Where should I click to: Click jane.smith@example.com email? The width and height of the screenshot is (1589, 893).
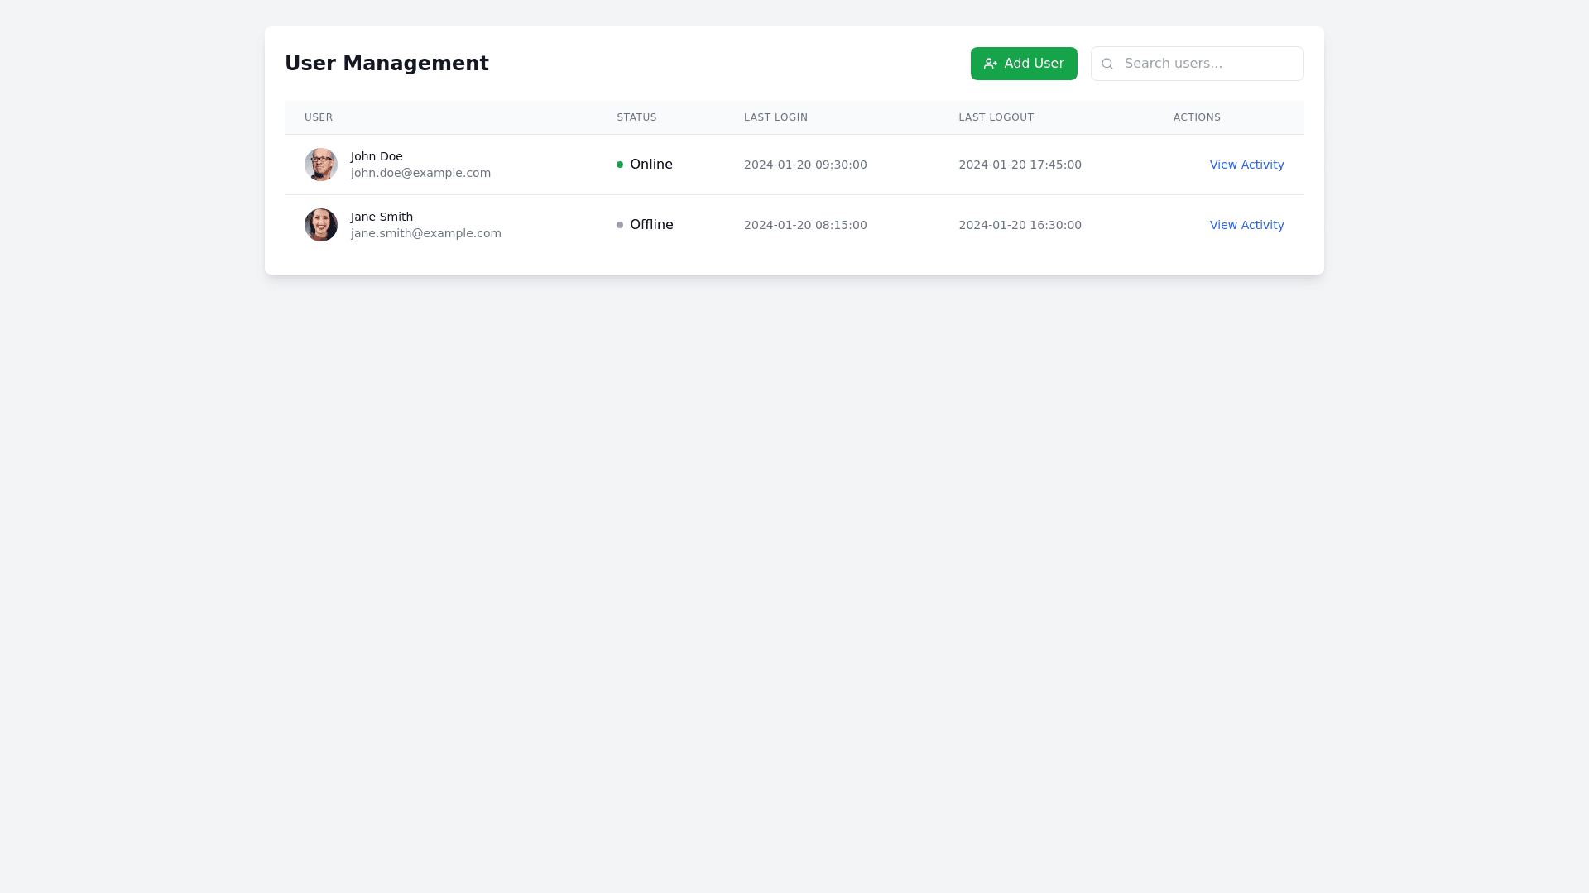(x=425, y=233)
